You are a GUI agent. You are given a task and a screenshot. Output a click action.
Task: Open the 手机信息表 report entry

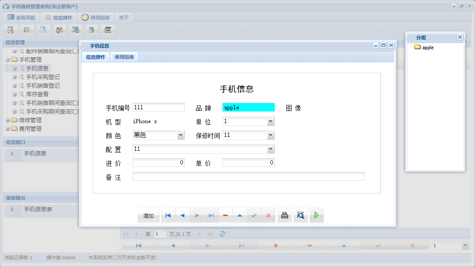[x=37, y=210]
